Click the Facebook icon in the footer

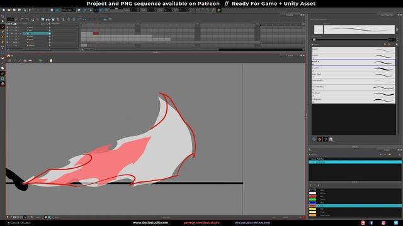[x=371, y=223]
